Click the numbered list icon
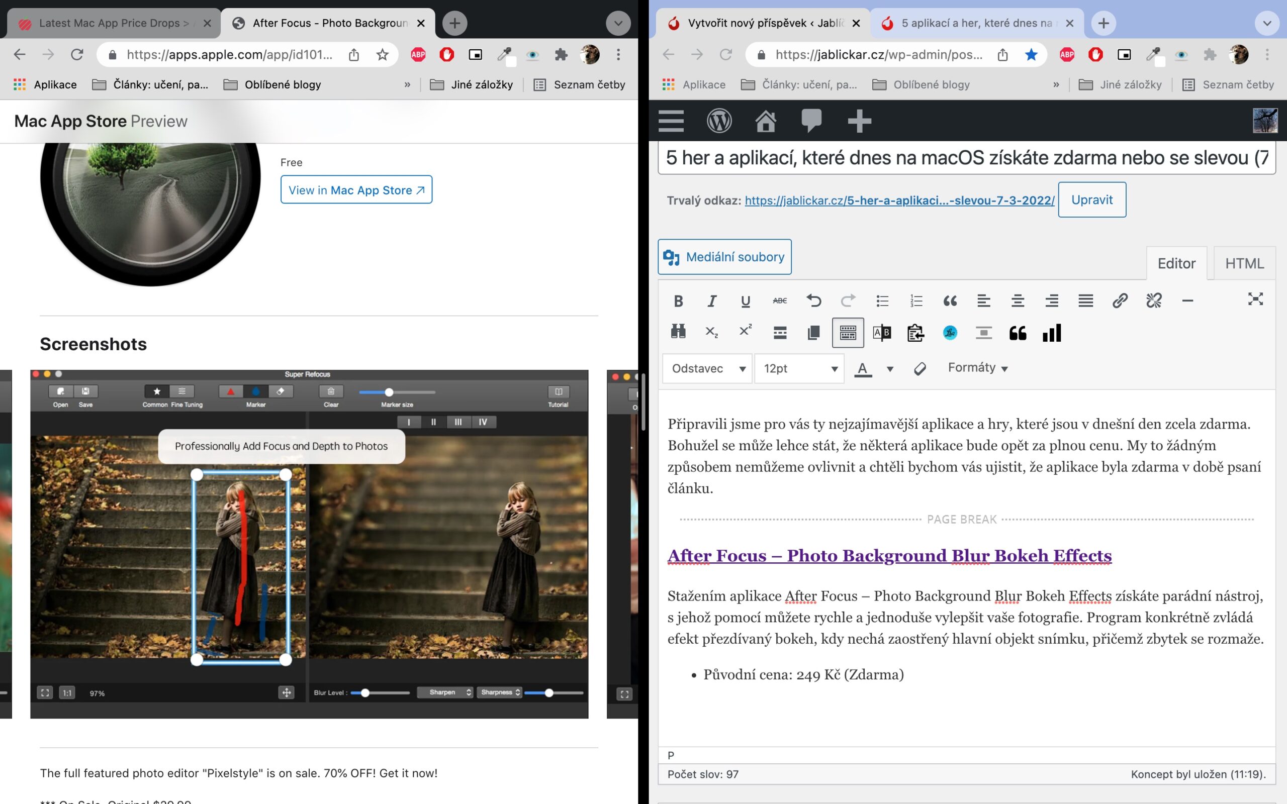The width and height of the screenshot is (1287, 804). click(916, 301)
